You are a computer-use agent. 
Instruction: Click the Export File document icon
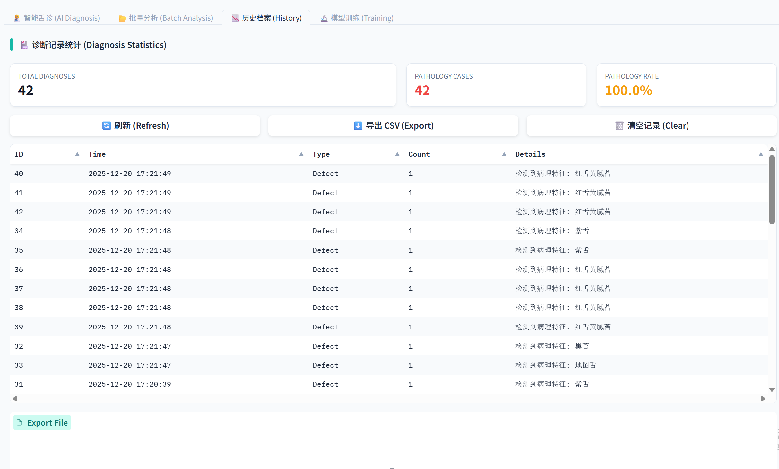(20, 423)
